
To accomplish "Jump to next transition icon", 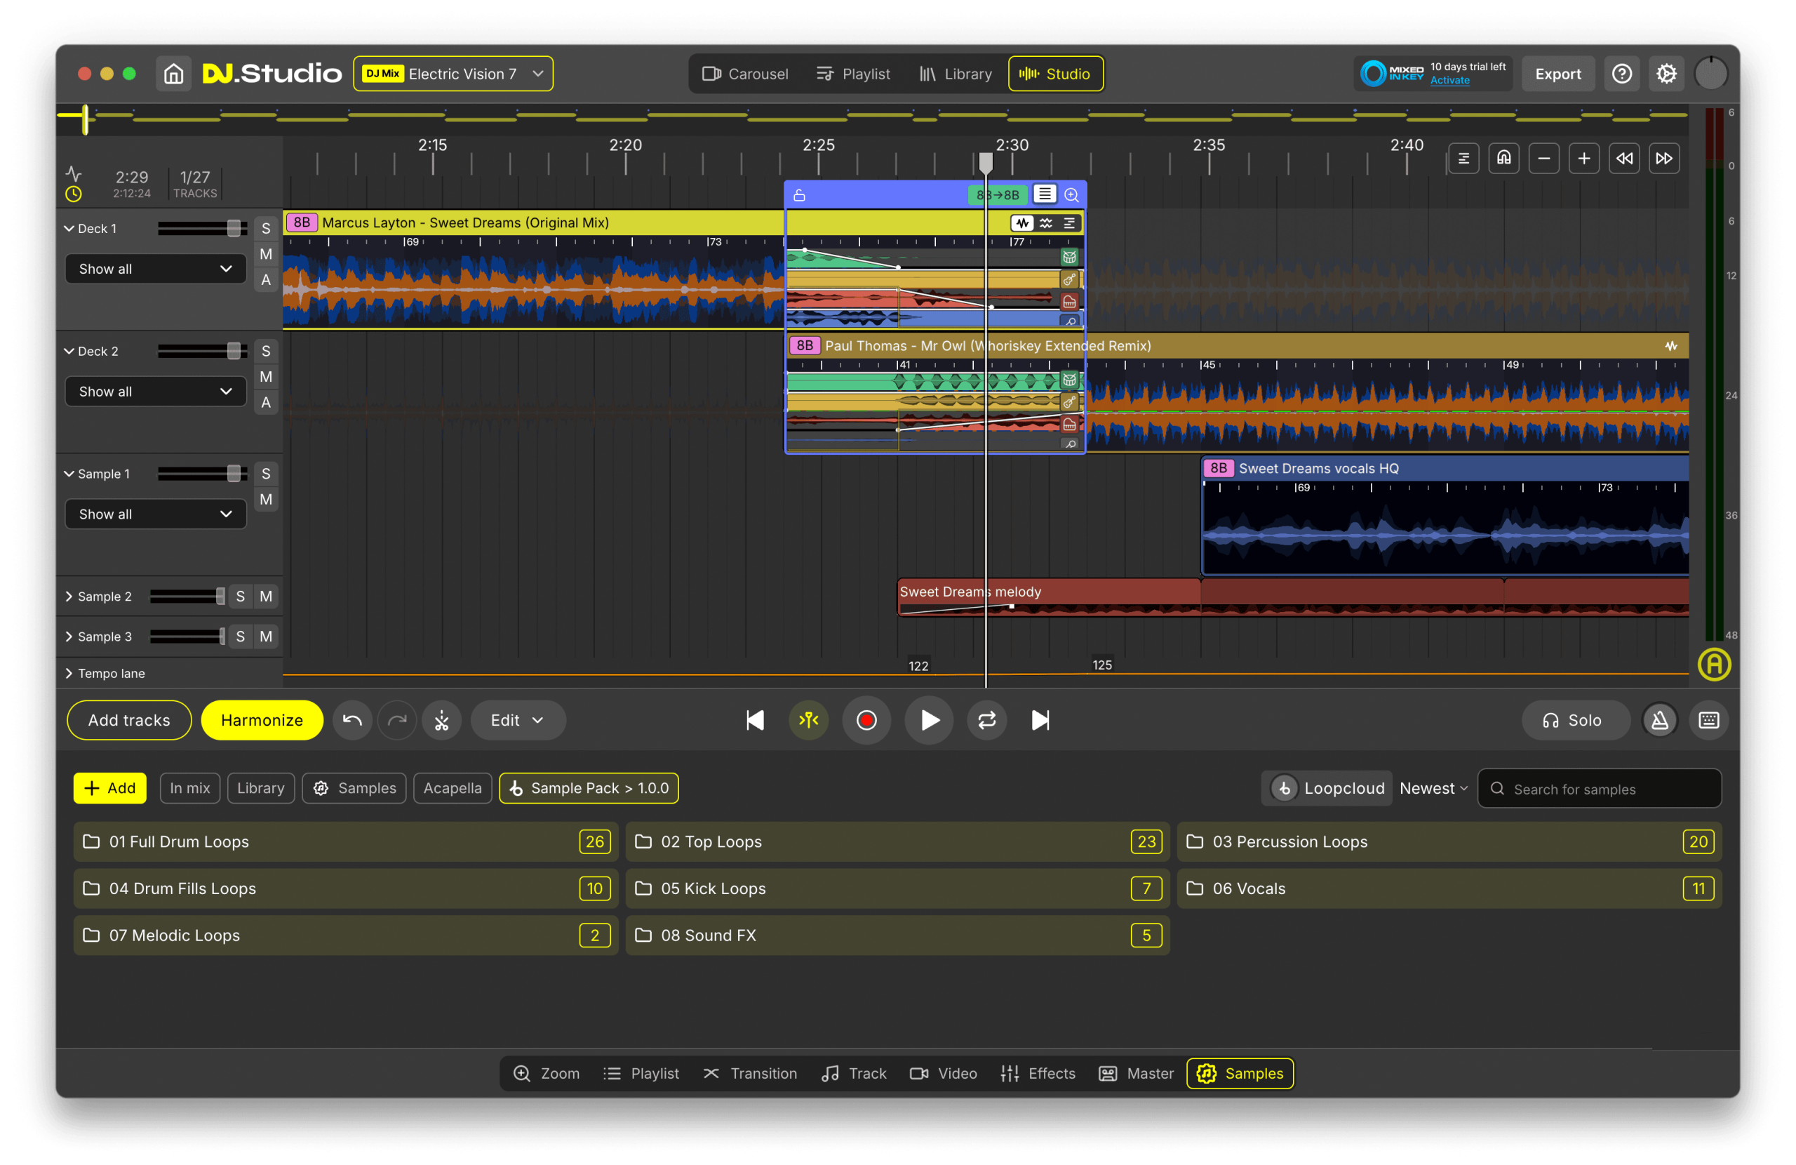I will (1663, 159).
